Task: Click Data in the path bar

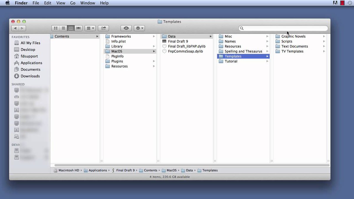Action: click(187, 170)
